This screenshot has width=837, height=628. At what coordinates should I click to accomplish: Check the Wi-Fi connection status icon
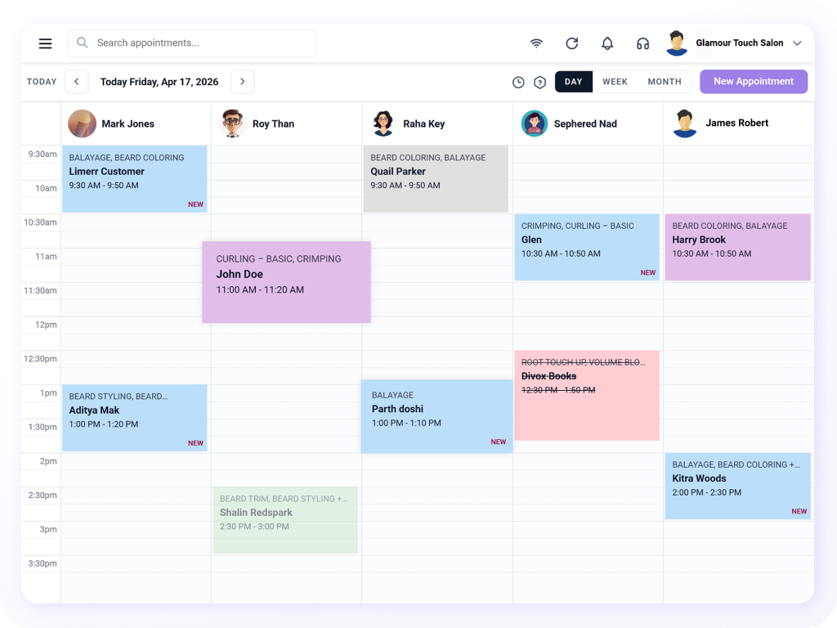pos(536,43)
